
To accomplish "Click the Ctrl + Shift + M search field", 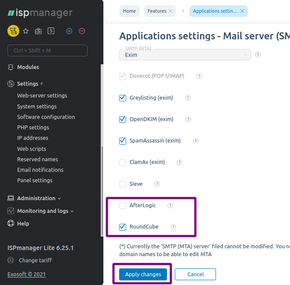I will click(48, 50).
